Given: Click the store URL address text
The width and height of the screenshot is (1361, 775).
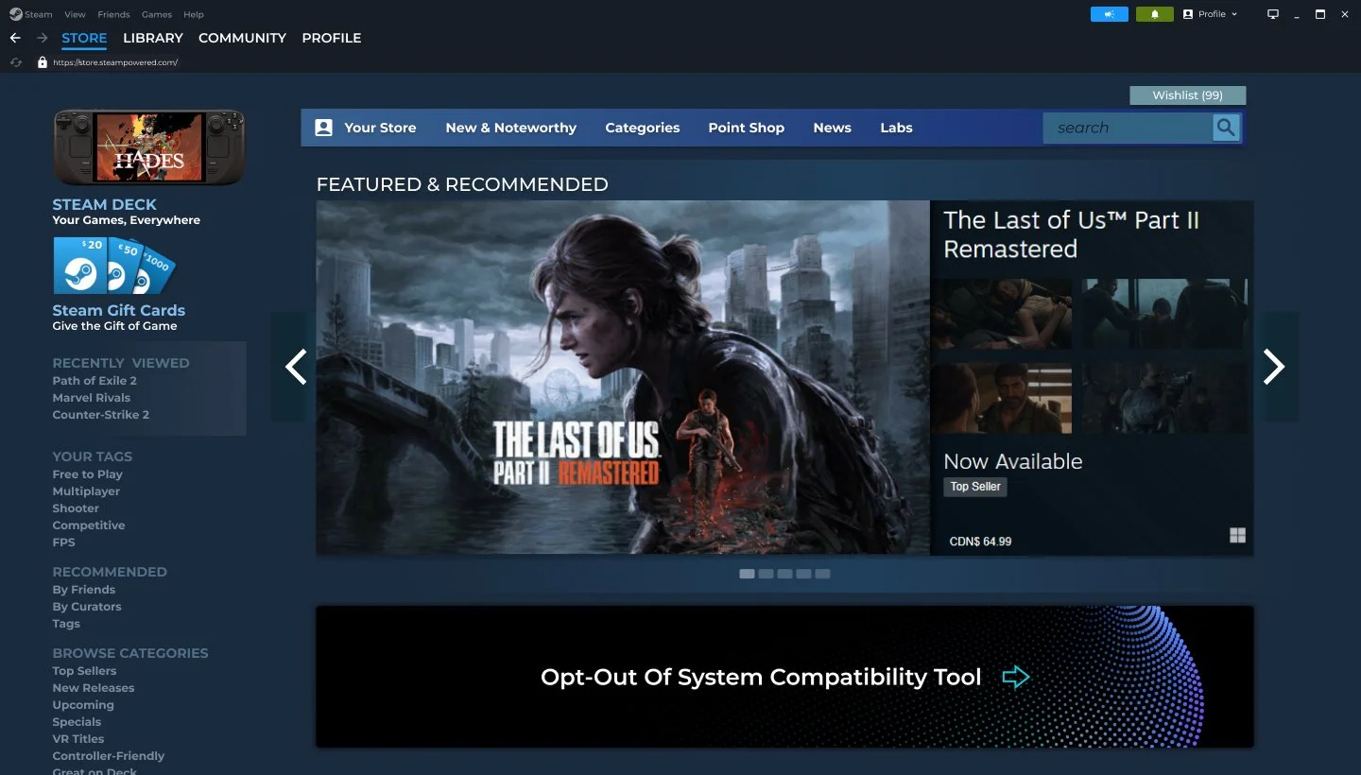Looking at the screenshot, I should coord(115,62).
